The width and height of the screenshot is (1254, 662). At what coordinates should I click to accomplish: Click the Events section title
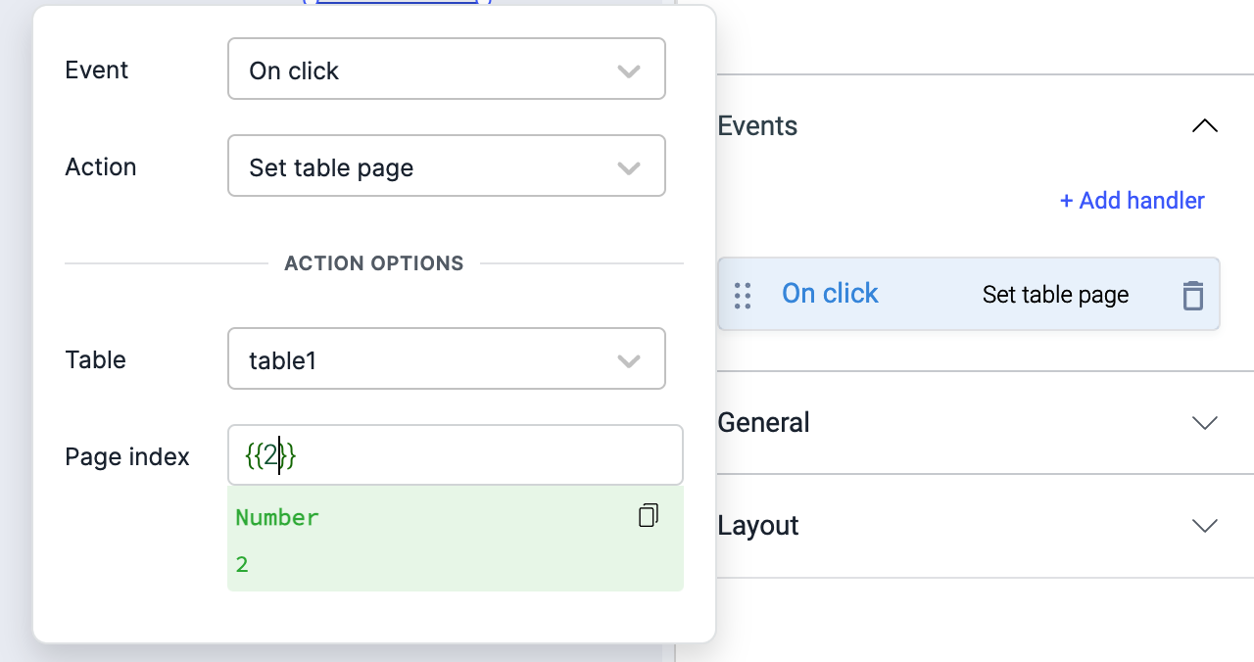757,126
